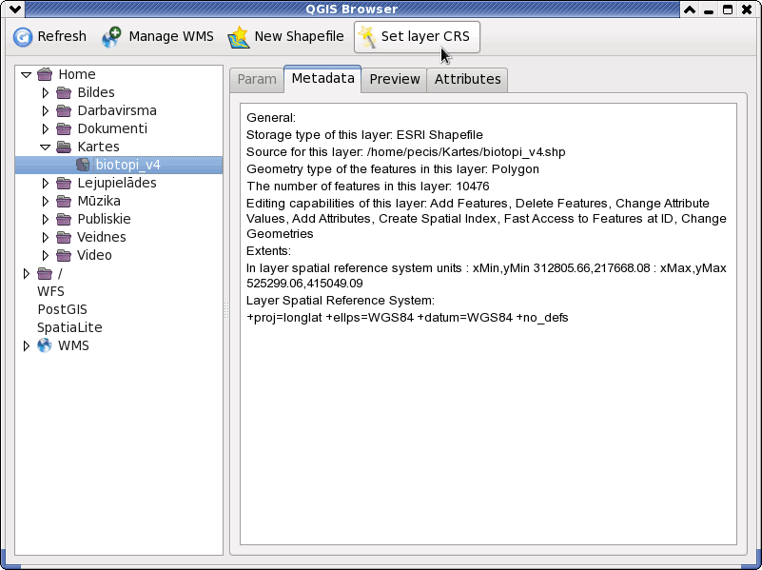The image size is (762, 570).
Task: Click the Veidnes folder icon
Action: point(64,237)
